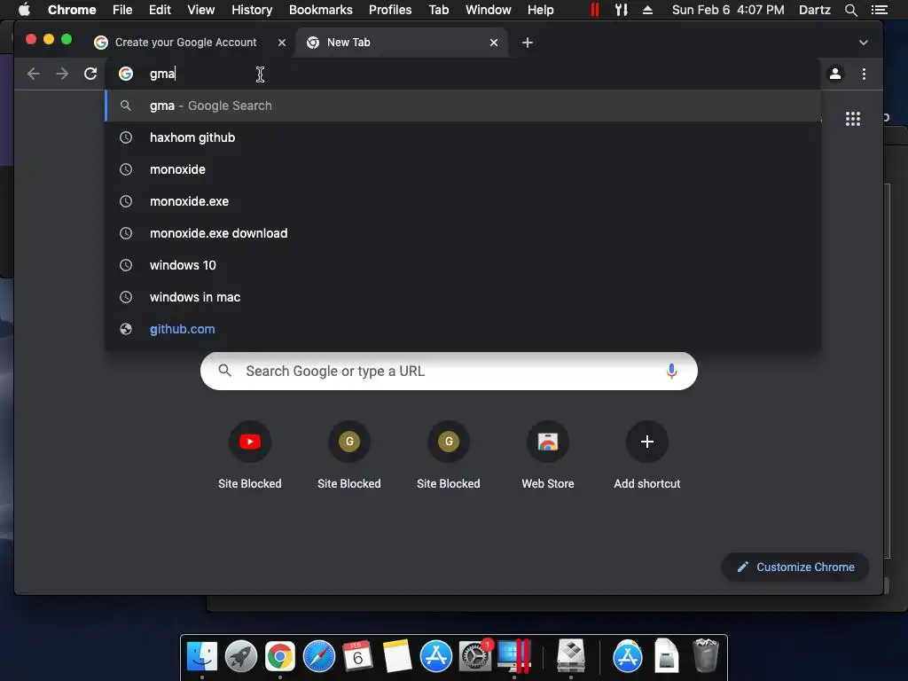Open the Control Center list icon
908x681 pixels.
(879, 10)
